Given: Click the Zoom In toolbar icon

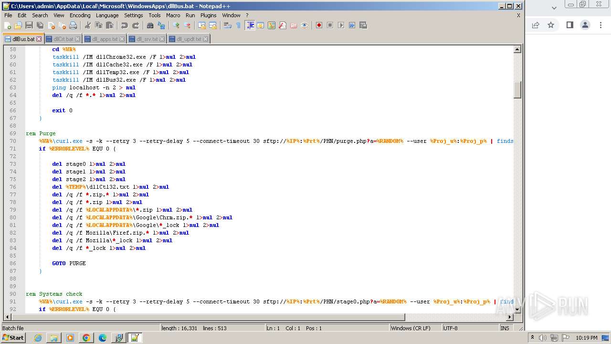Looking at the screenshot, I should (x=176, y=25).
